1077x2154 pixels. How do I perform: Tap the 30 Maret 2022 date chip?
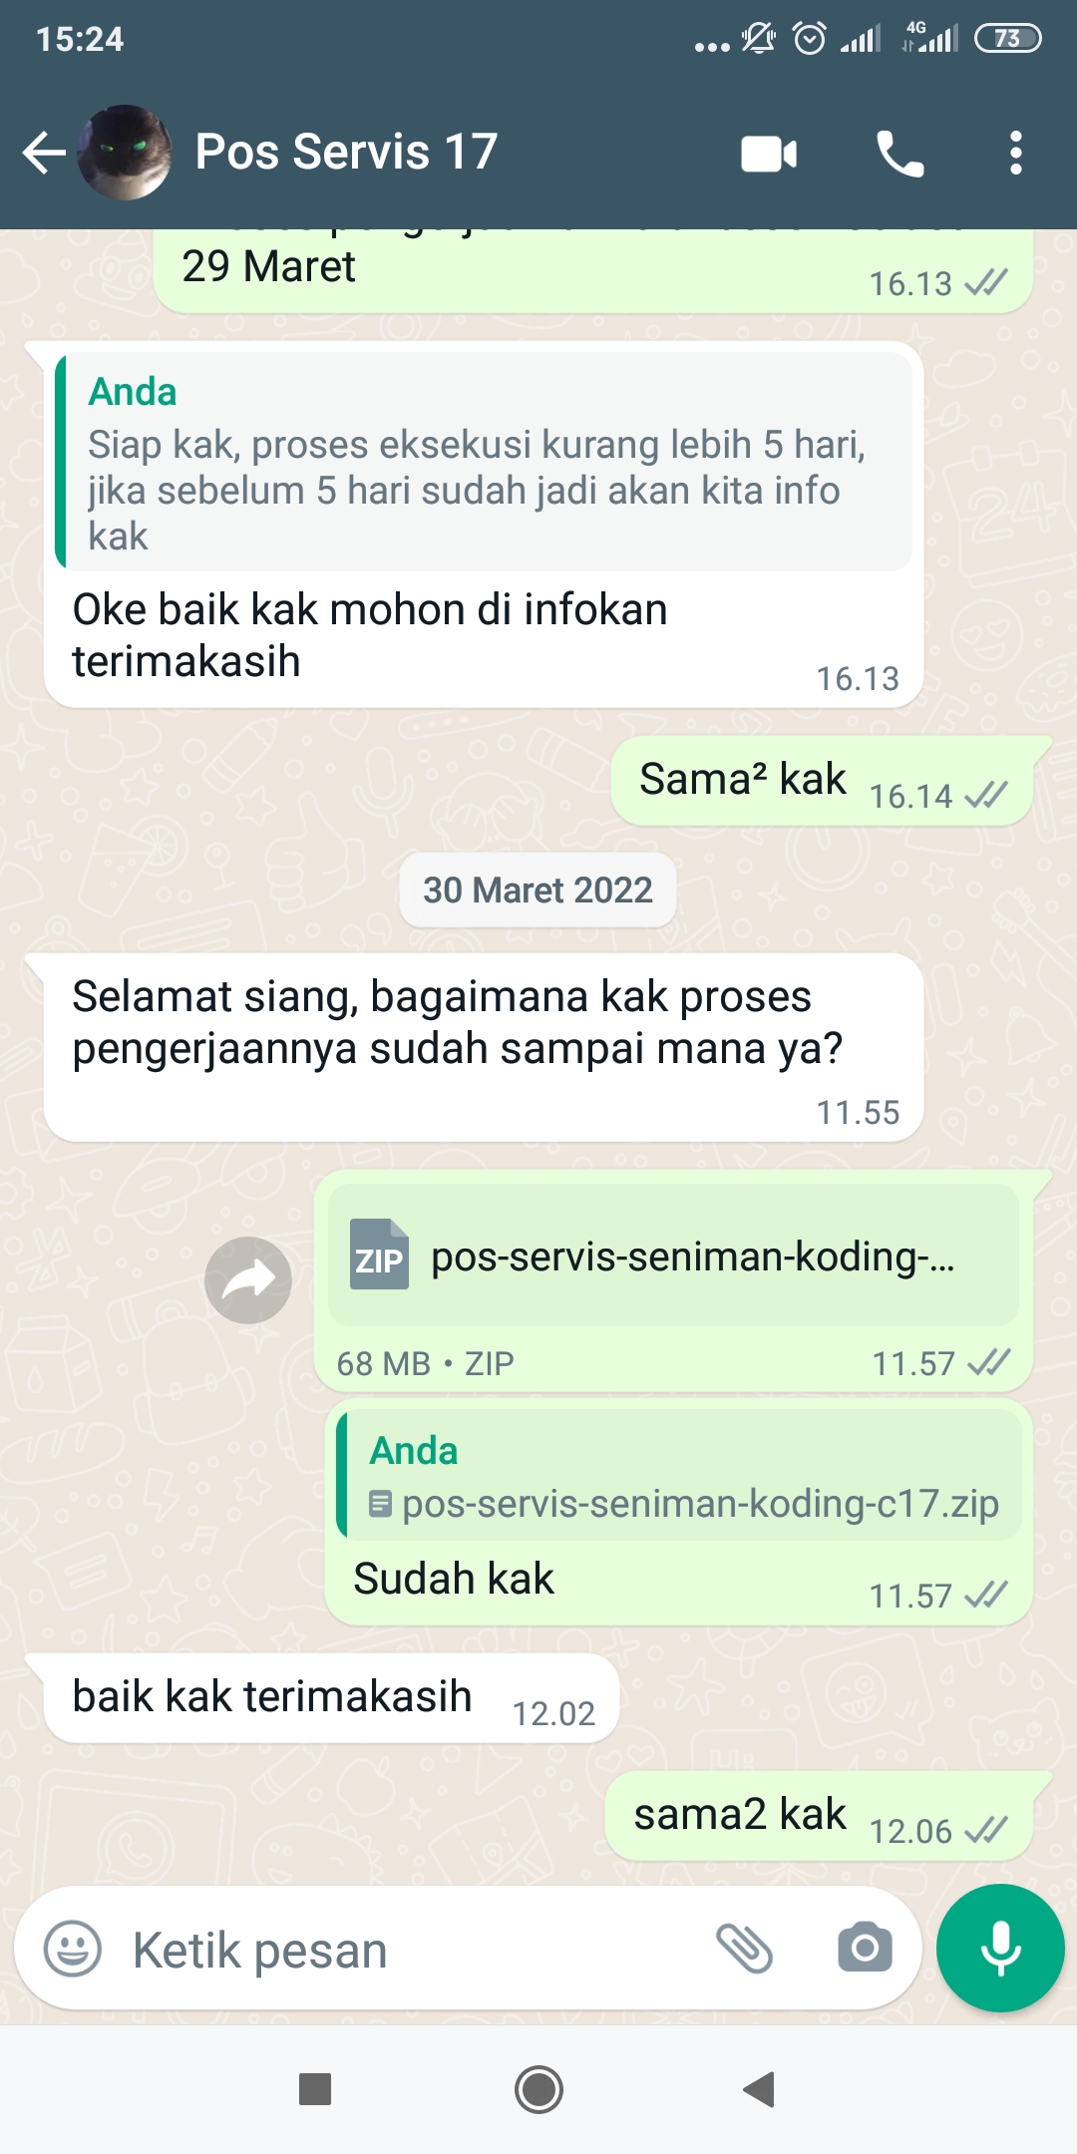[538, 890]
